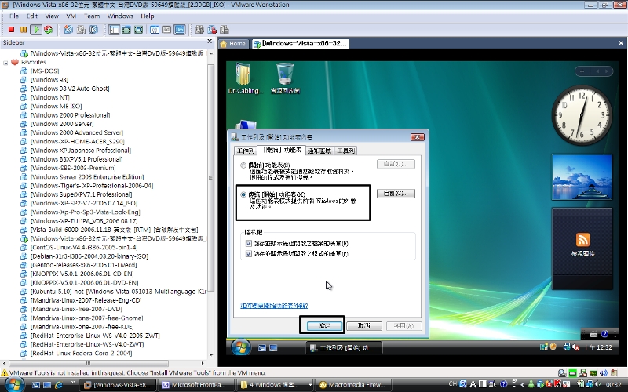Open the help link at dialog bottom
The height and width of the screenshot is (392, 628).
(274, 306)
